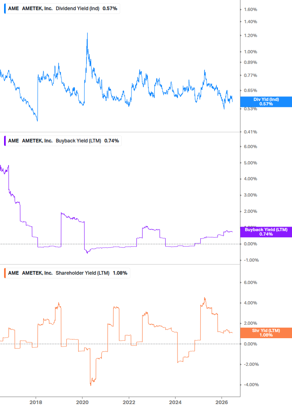Click the -2.00% tick on shareholder yield axis
The height and width of the screenshot is (409, 292).
point(251,365)
